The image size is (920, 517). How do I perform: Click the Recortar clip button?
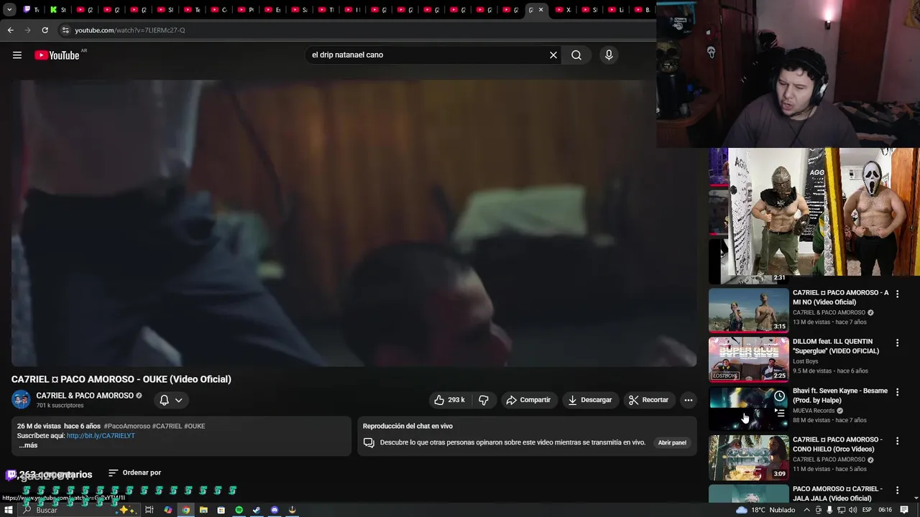648,400
